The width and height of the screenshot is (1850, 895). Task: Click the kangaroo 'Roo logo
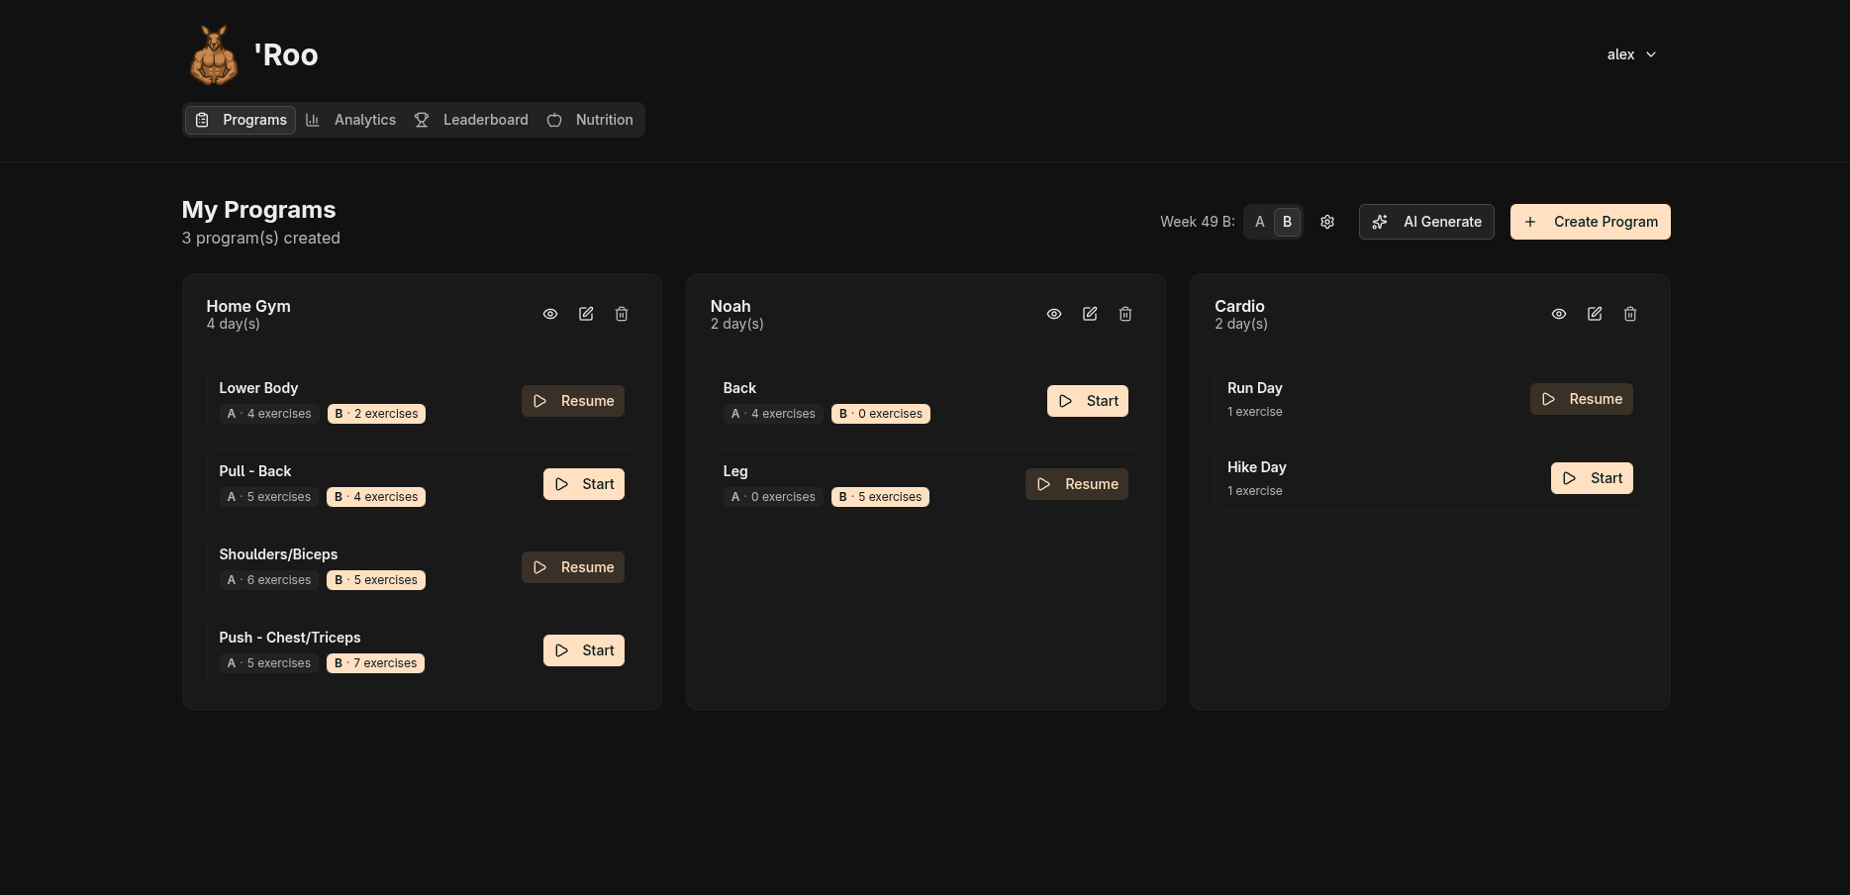pyautogui.click(x=214, y=55)
